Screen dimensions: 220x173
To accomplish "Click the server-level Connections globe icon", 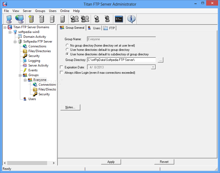I will 25,46.
